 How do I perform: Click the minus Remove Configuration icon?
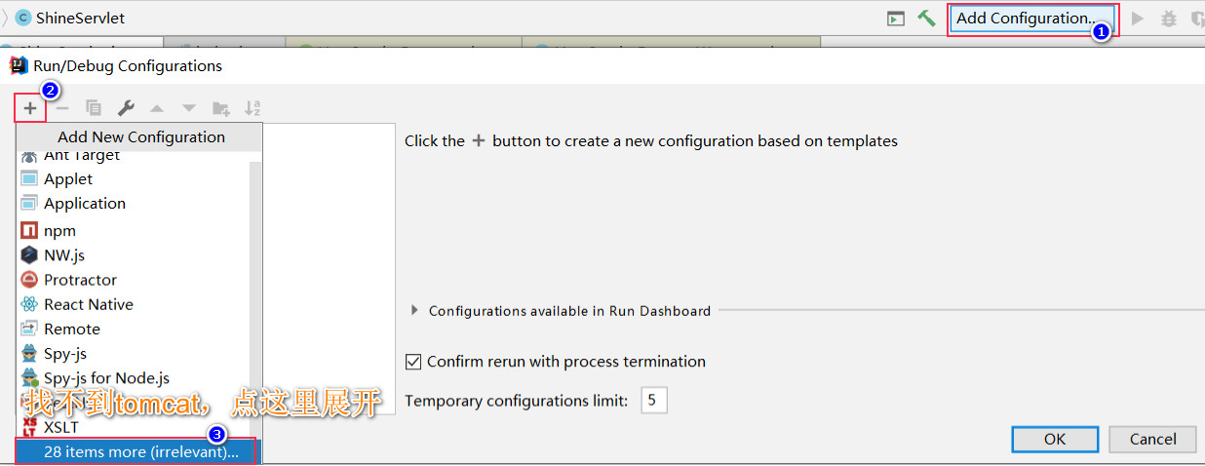pos(62,108)
